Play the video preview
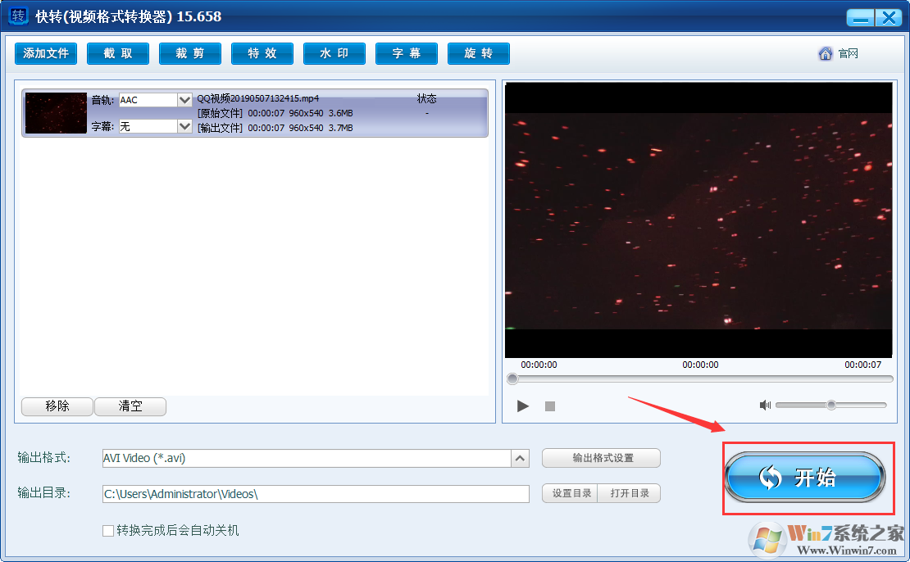910x562 pixels. coord(523,406)
